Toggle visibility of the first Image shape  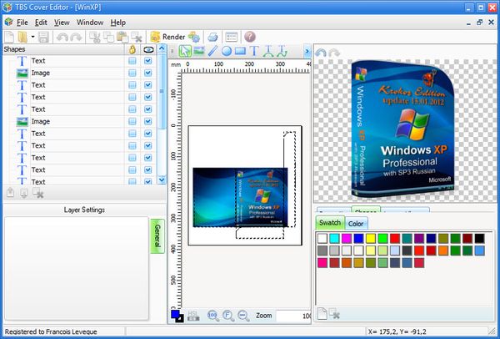[x=147, y=73]
